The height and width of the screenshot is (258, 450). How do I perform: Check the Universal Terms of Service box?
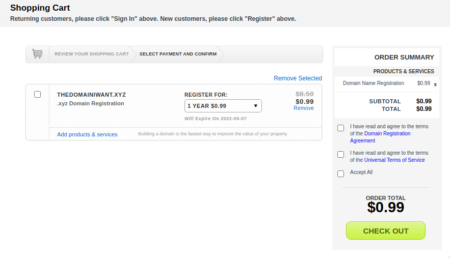pyautogui.click(x=340, y=154)
